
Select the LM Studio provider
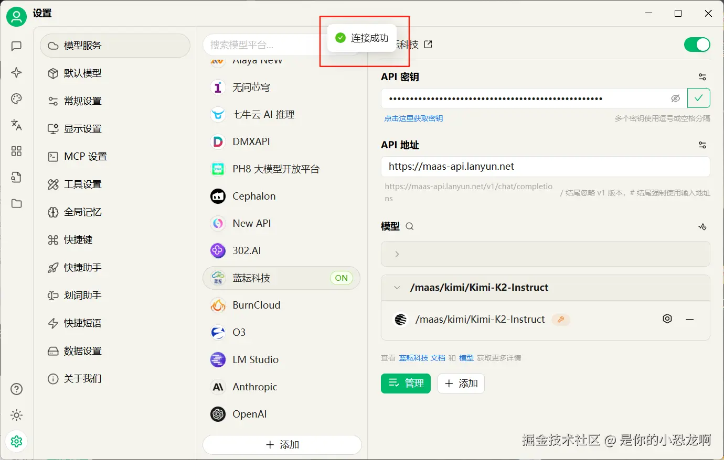pyautogui.click(x=282, y=359)
